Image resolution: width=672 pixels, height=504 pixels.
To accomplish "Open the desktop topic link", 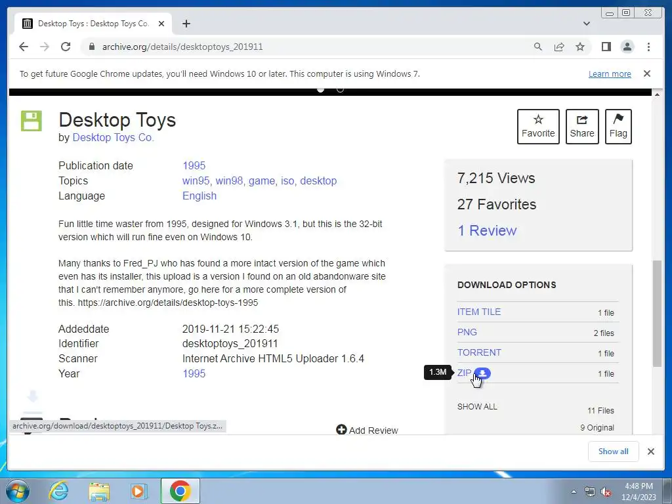I will (318, 181).
